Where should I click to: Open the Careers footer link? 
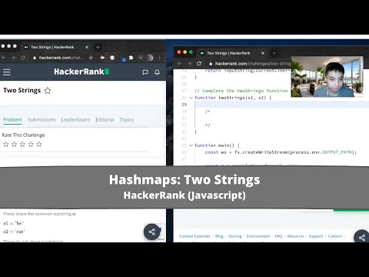click(x=335, y=236)
